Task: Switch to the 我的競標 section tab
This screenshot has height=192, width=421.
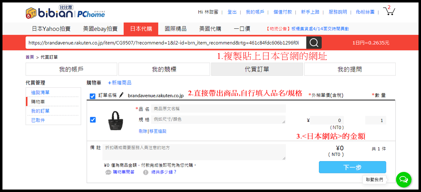Action: tap(164, 69)
